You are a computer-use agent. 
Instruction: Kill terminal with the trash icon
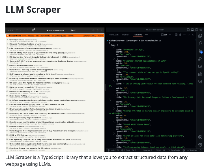point(180,35)
